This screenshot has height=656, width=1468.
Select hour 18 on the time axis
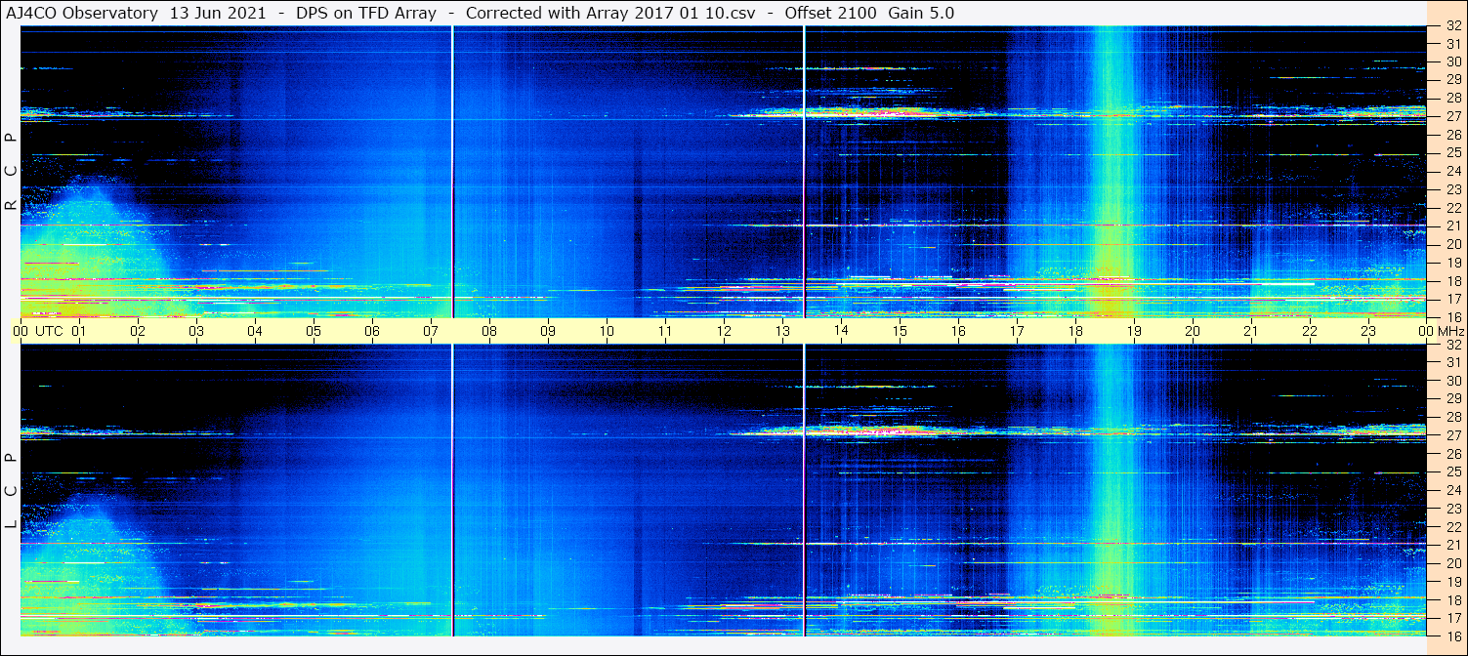[1075, 331]
